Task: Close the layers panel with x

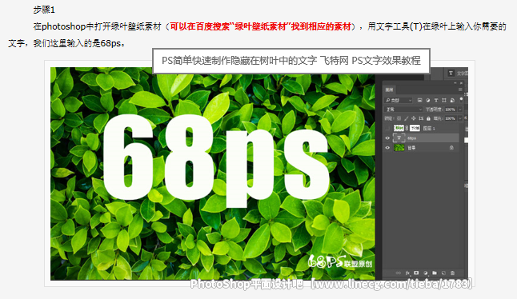Action: [x=461, y=83]
